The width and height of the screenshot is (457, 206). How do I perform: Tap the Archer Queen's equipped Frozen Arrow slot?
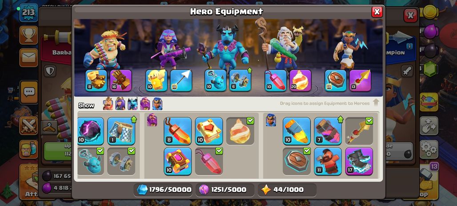(181, 80)
